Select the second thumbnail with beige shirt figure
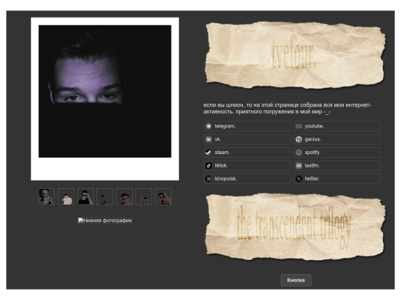This screenshot has height=300, width=401. tap(66, 197)
